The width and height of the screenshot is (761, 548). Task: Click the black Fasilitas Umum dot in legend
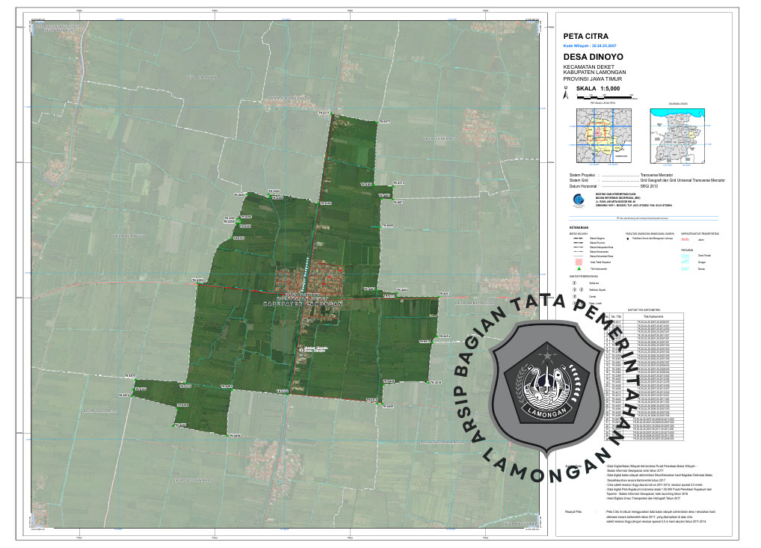(x=627, y=239)
